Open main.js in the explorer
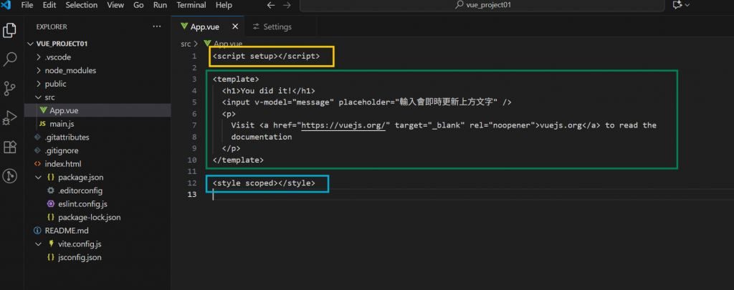Image resolution: width=734 pixels, height=290 pixels. (97, 124)
